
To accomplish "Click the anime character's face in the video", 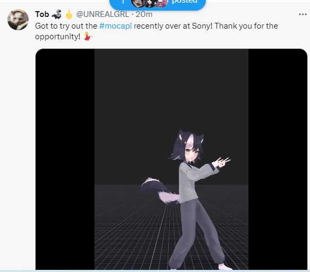I will [190, 153].
